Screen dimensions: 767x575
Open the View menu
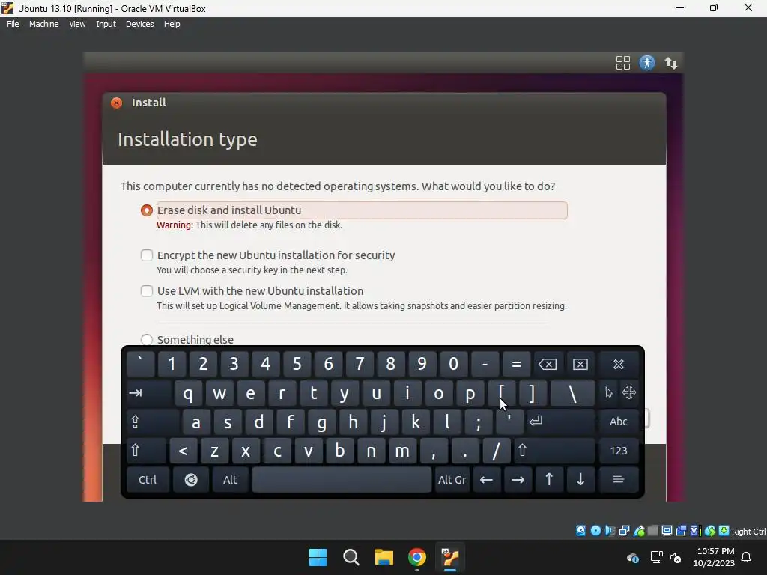click(77, 24)
